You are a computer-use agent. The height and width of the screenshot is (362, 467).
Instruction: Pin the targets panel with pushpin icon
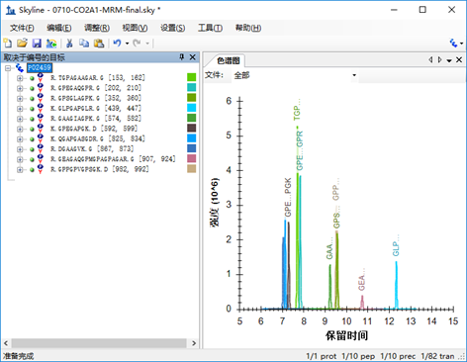(182, 57)
